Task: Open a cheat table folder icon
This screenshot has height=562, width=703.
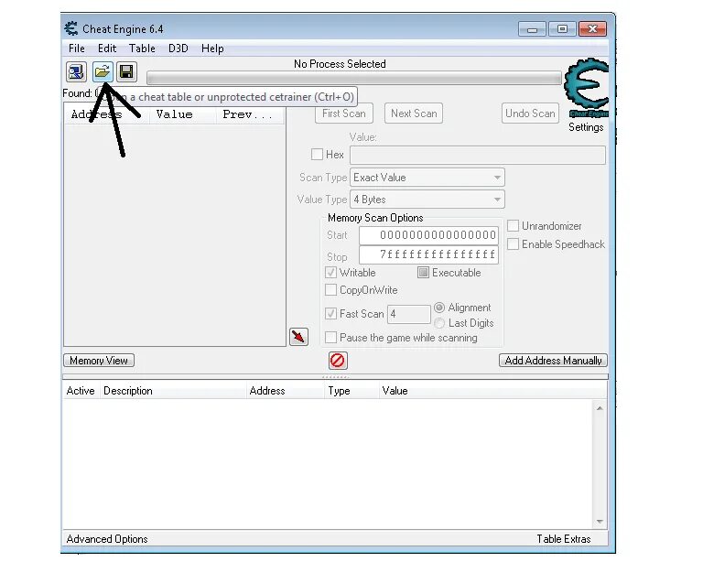Action: 103,71
